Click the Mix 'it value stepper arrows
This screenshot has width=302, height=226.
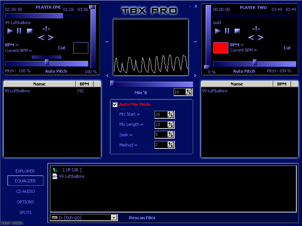189,92
